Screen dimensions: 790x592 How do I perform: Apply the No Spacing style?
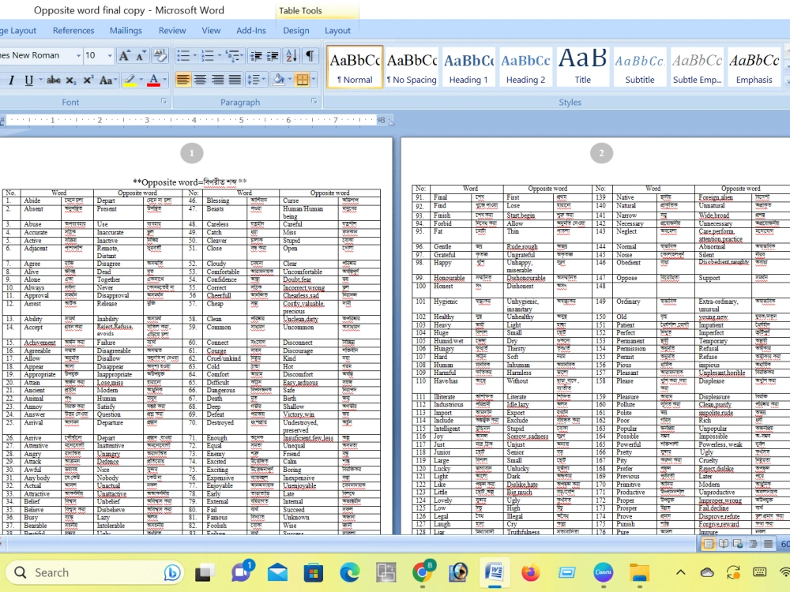click(x=412, y=67)
